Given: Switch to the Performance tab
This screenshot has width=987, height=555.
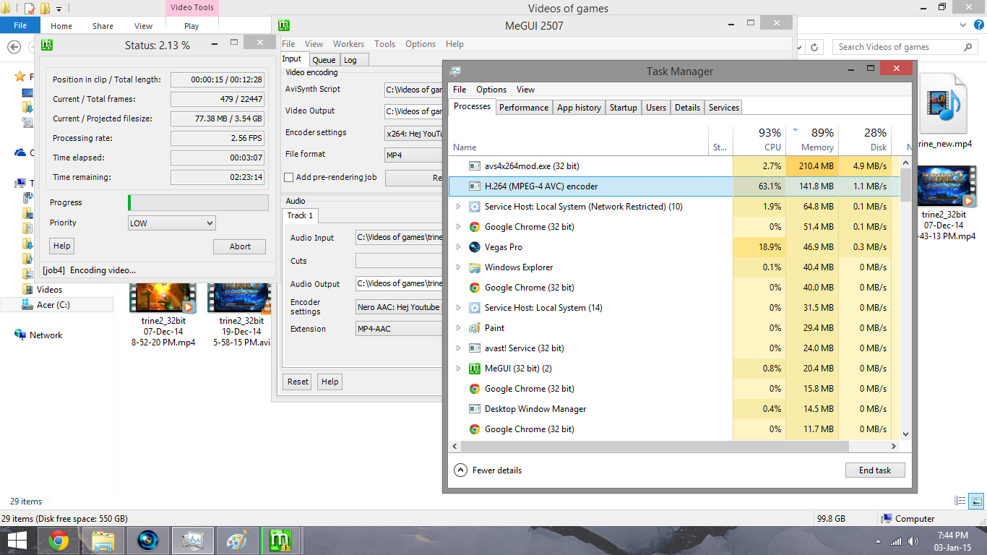Looking at the screenshot, I should (524, 108).
